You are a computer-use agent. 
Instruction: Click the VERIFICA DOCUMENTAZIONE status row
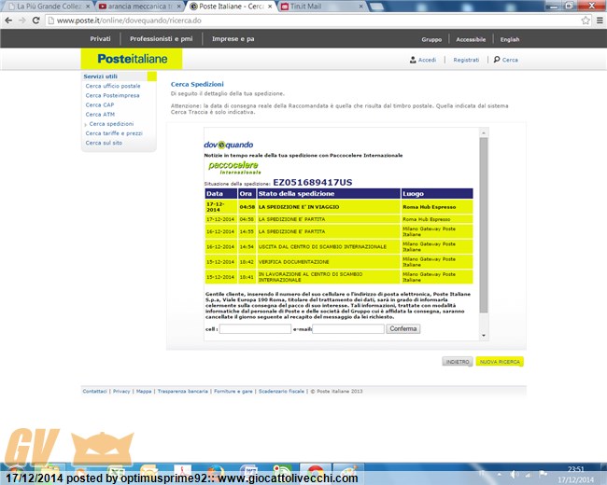[x=339, y=262]
